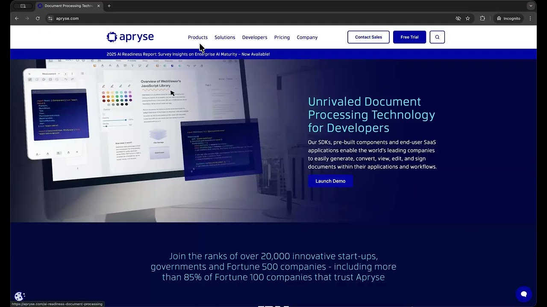Close the Document Processing tab
Viewport: 547px width, 307px height.
99,6
